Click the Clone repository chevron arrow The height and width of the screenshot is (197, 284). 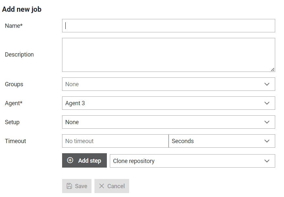[x=267, y=161]
